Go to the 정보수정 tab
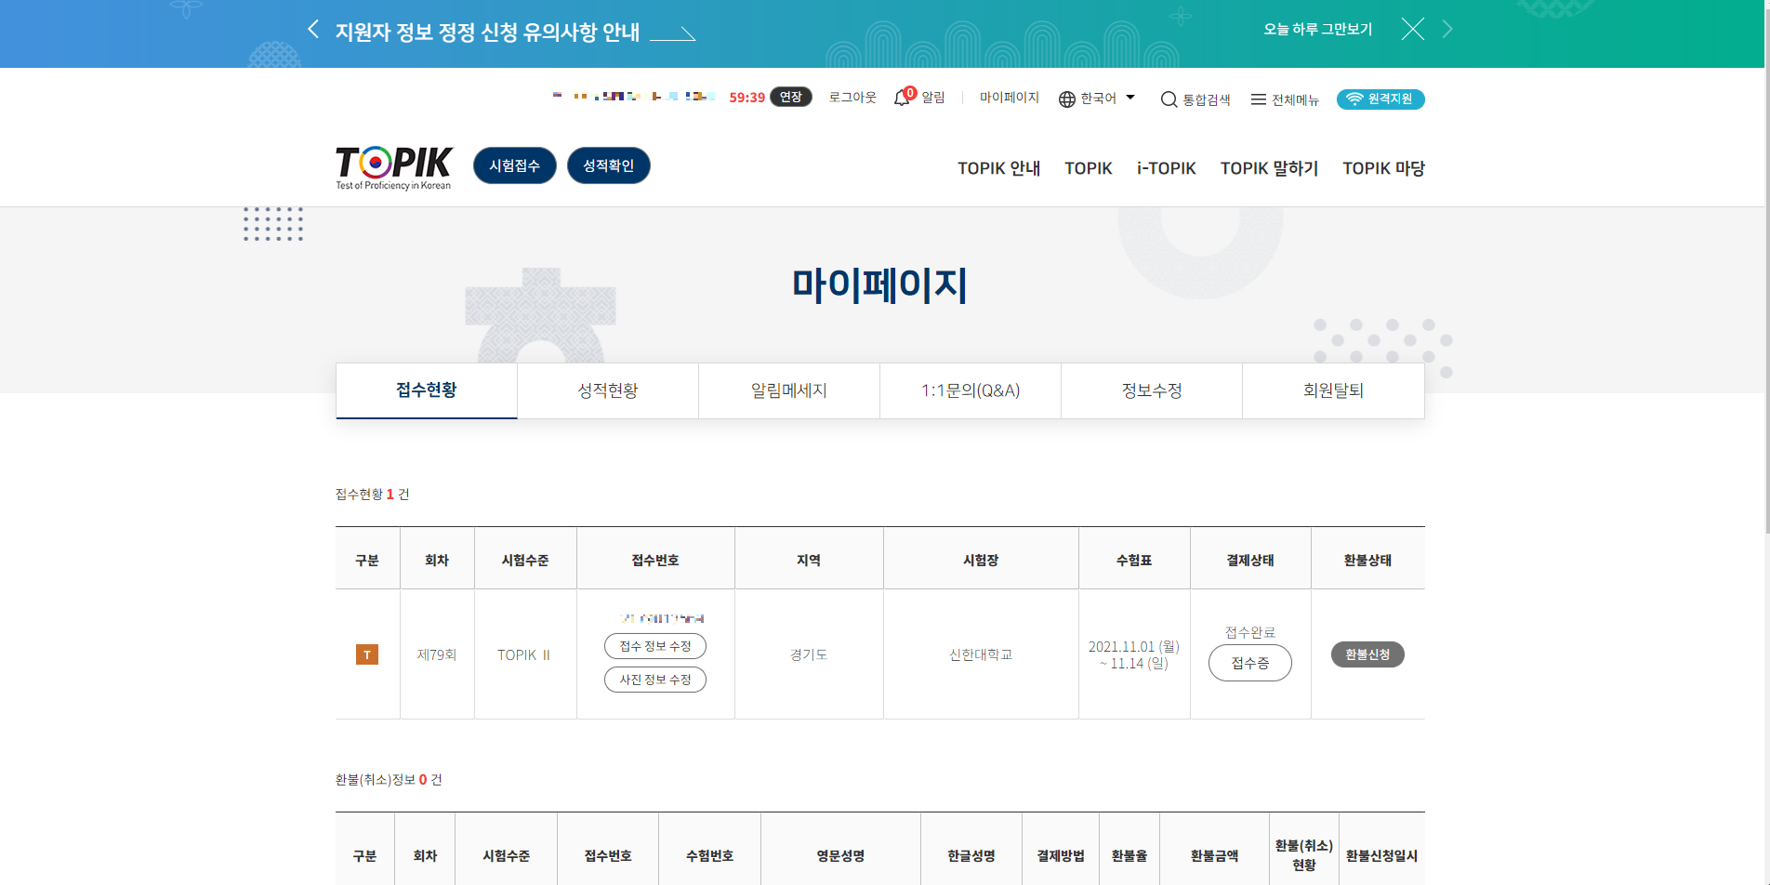Screen dimensions: 1770x885 point(1152,390)
